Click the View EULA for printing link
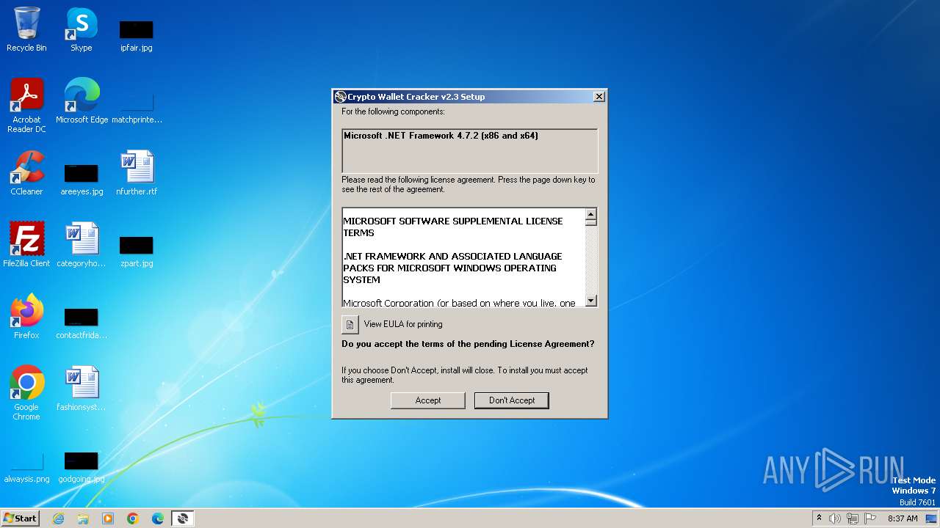 point(403,324)
